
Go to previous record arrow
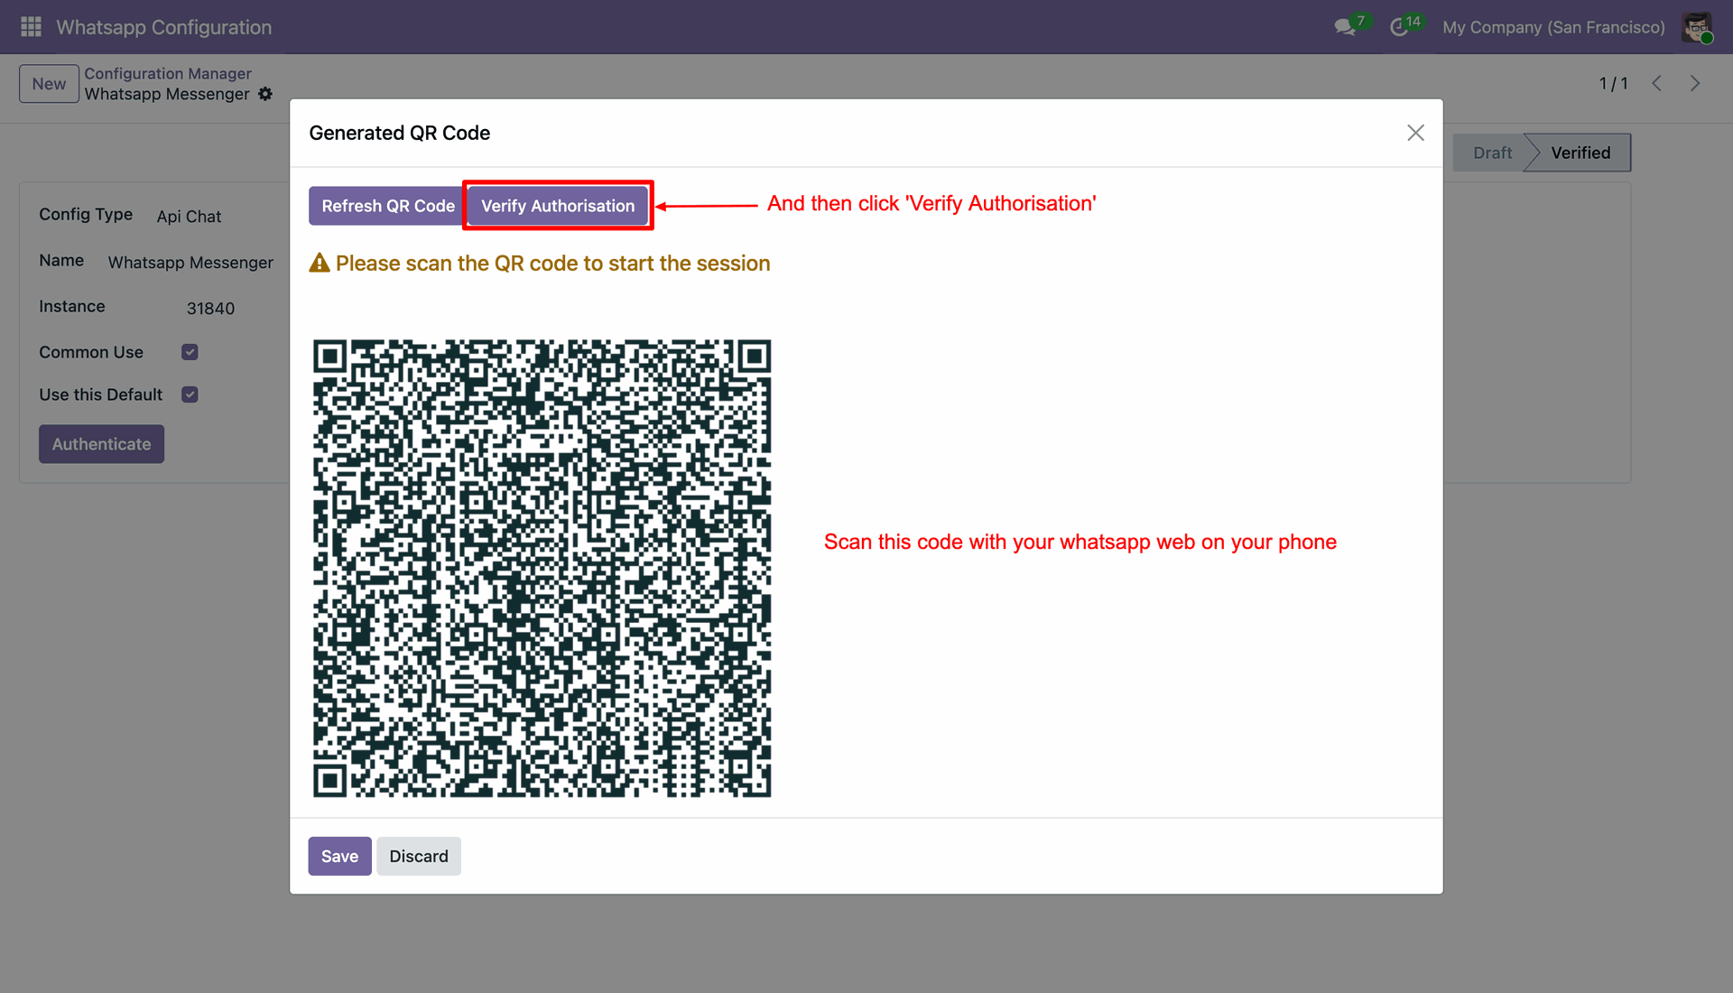click(x=1657, y=83)
